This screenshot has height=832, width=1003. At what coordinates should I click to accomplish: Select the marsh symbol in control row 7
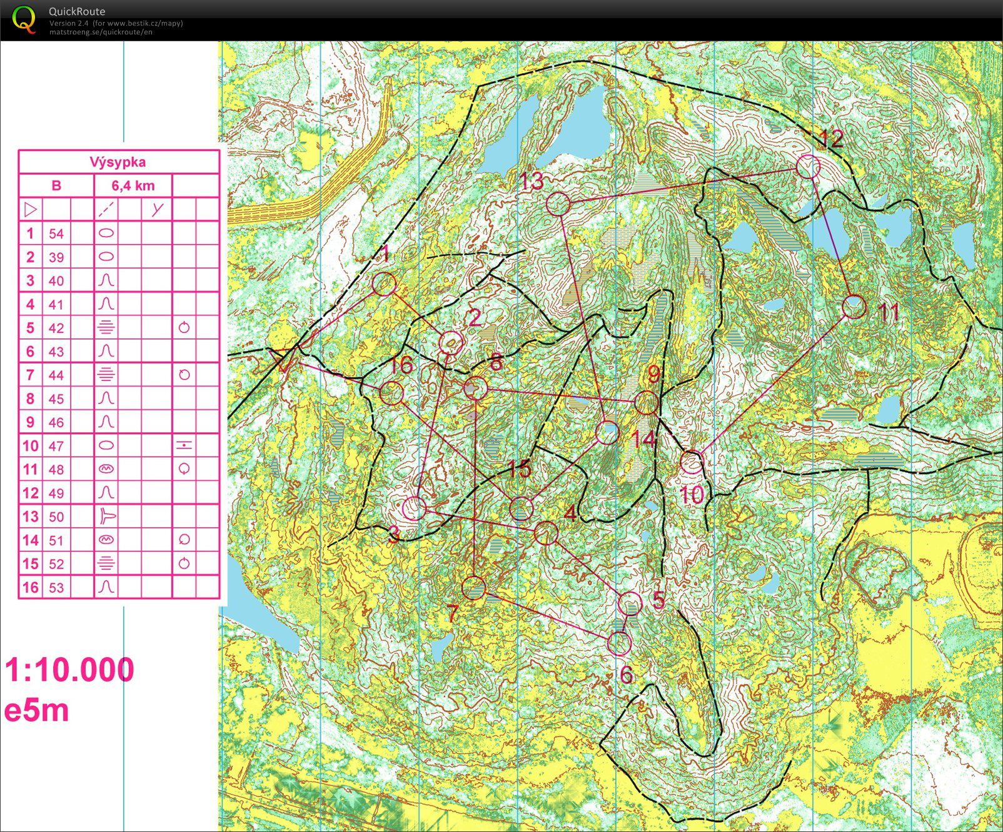tap(106, 375)
